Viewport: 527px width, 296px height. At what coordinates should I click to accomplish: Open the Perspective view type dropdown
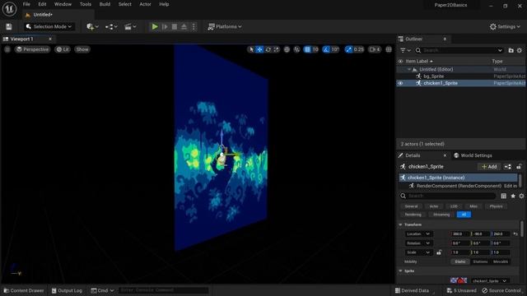point(32,49)
